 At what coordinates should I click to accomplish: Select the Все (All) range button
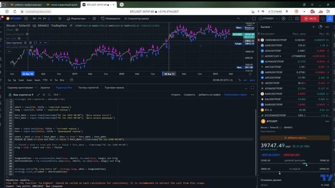point(62,80)
